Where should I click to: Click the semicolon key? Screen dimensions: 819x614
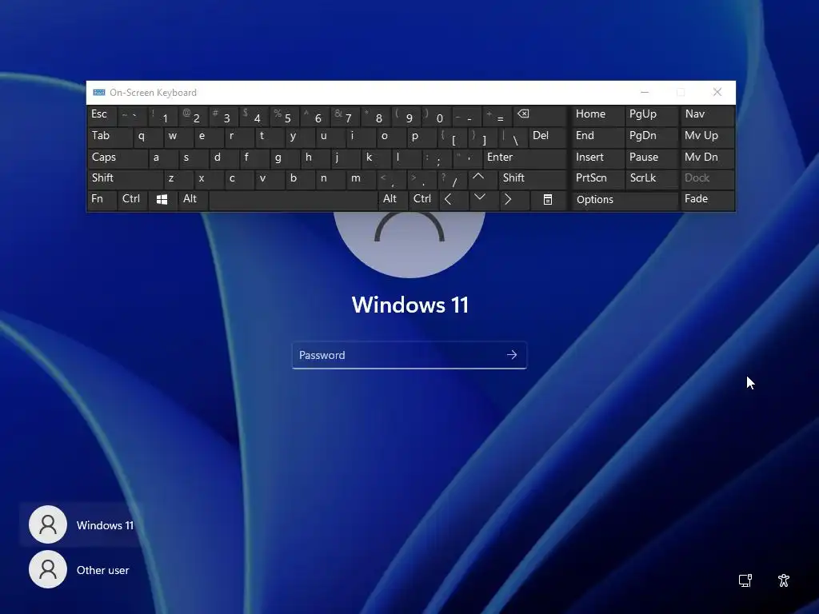pyautogui.click(x=437, y=158)
